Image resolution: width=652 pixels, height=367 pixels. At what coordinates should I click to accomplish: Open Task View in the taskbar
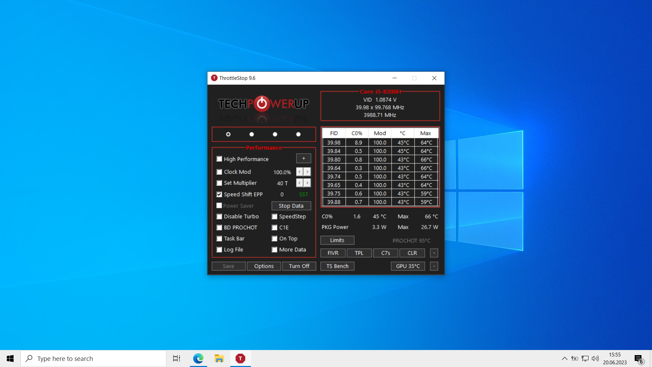(x=177, y=359)
